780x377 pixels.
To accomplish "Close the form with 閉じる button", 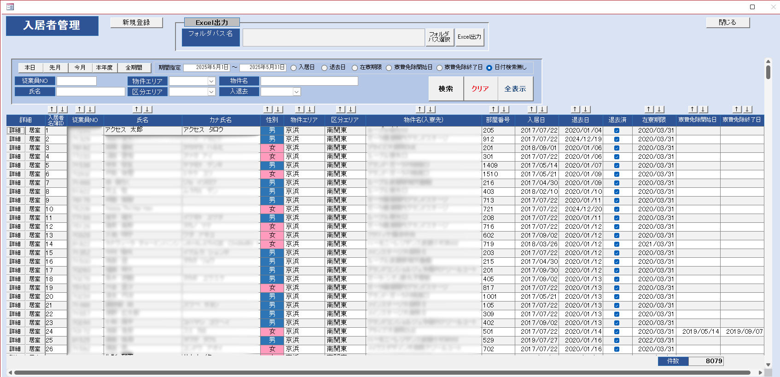I will point(728,23).
